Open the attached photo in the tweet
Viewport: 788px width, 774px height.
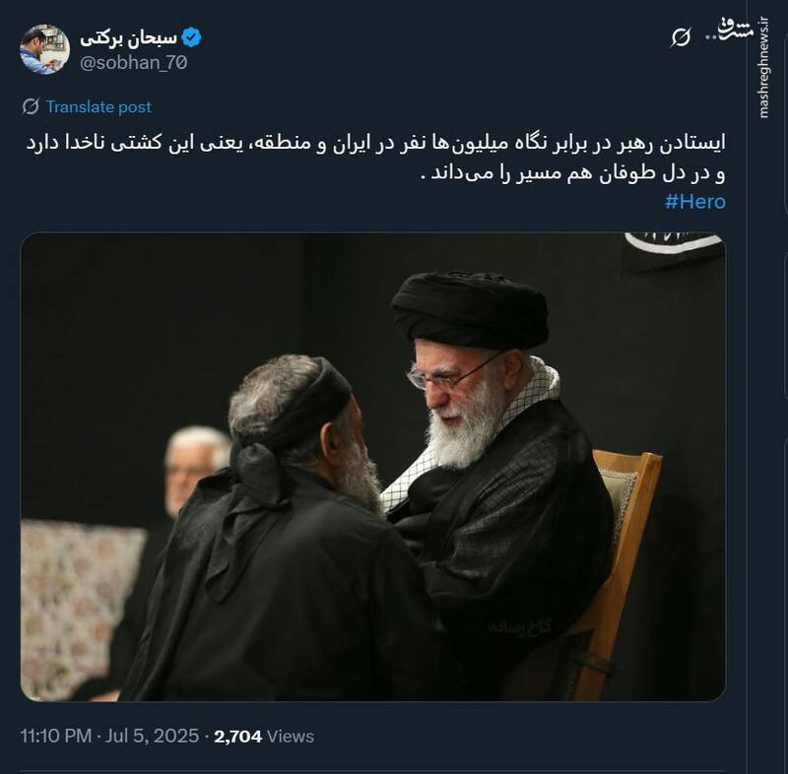[373, 467]
